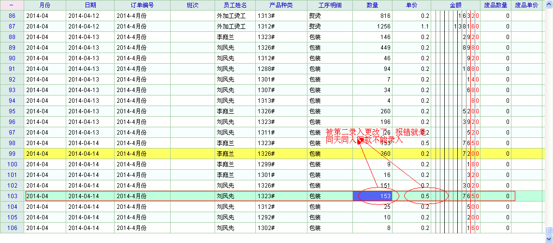The width and height of the screenshot is (553, 243).
Task: Click row header 86
Action: [x=12, y=16]
